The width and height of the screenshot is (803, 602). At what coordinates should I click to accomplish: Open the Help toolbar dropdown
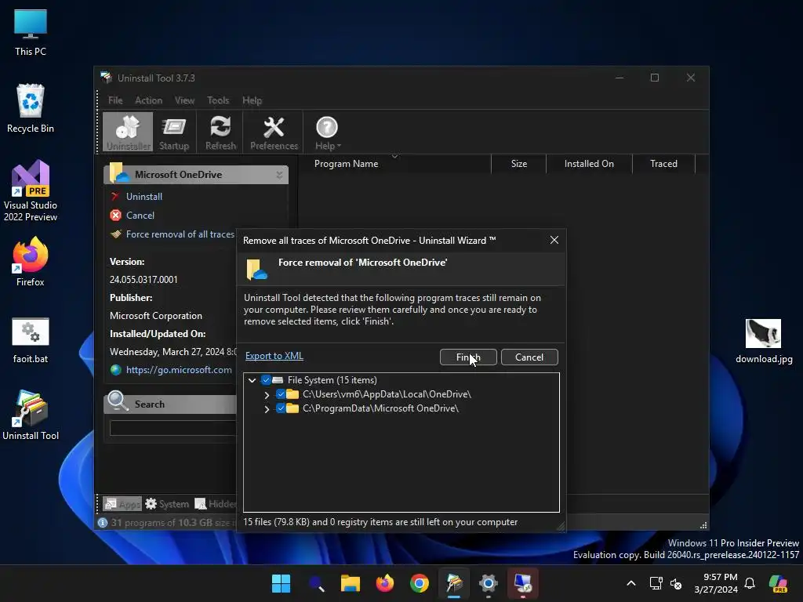point(327,132)
